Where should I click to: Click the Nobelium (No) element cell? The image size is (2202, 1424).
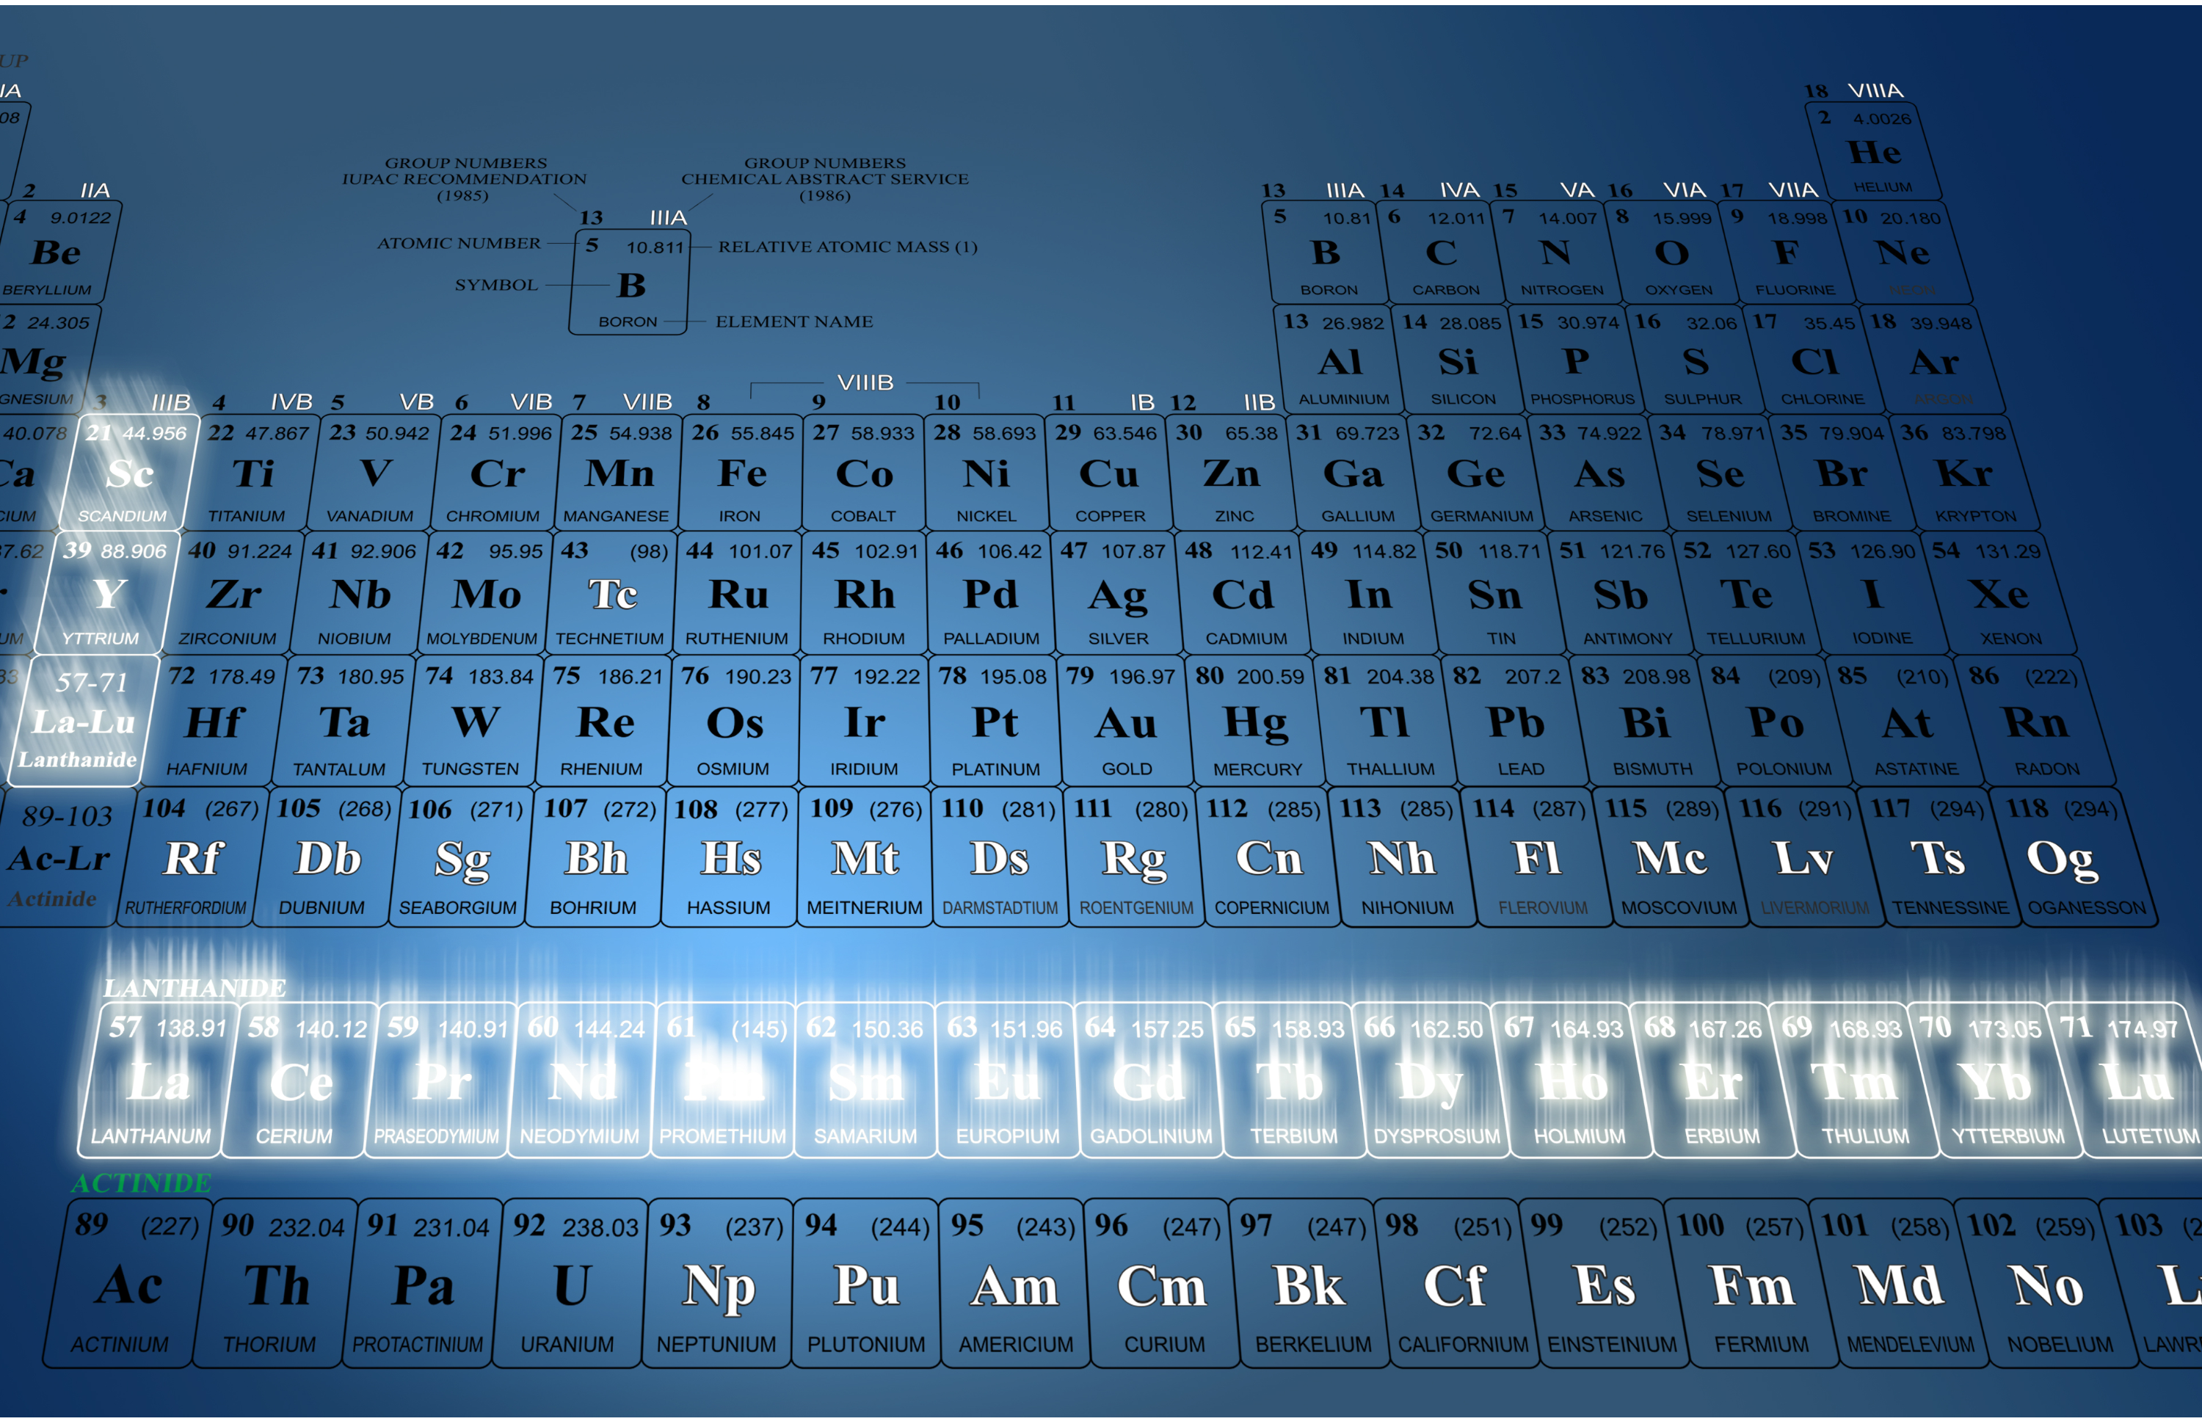point(2048,1285)
